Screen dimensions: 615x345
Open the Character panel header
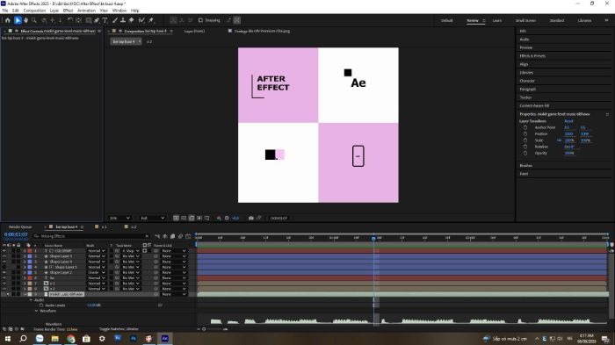[x=527, y=81]
